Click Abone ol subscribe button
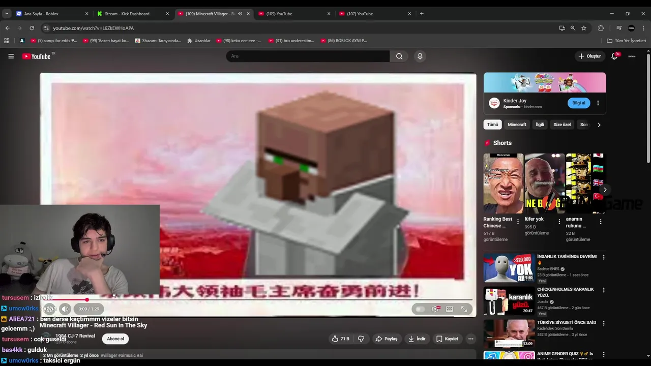This screenshot has height=366, width=651. pos(115,339)
